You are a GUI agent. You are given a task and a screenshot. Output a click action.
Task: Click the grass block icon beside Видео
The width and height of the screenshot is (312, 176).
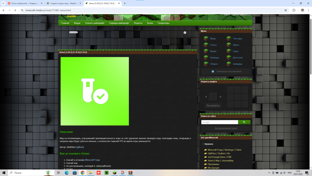(x=206, y=51)
